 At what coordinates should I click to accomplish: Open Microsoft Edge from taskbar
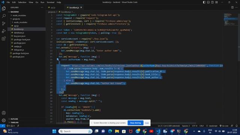[x=110, y=131]
